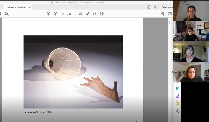The image size is (209, 122).
Task: Collapse the right tools pane arrow
Action: [x=172, y=72]
